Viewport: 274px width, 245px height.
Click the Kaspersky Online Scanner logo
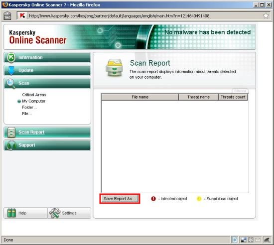pos(38,37)
